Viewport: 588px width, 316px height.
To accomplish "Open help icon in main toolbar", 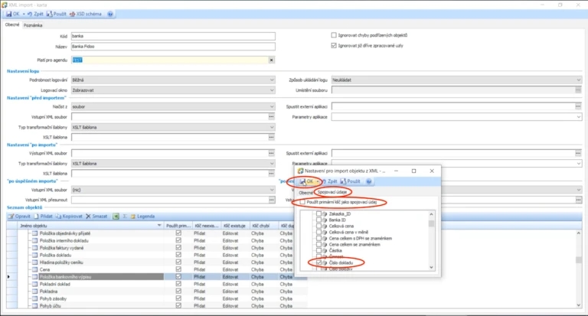I will [x=110, y=14].
